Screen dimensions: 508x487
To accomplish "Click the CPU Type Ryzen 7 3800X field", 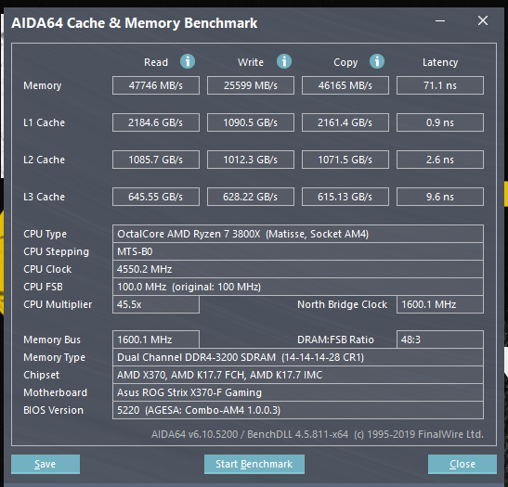I will (298, 234).
